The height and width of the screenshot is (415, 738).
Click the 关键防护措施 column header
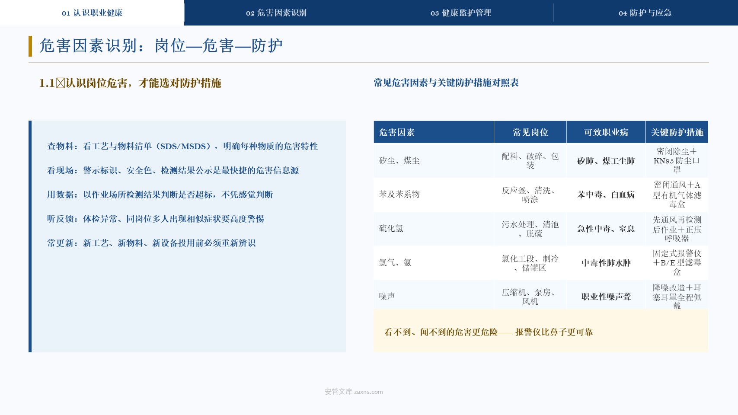[677, 132]
